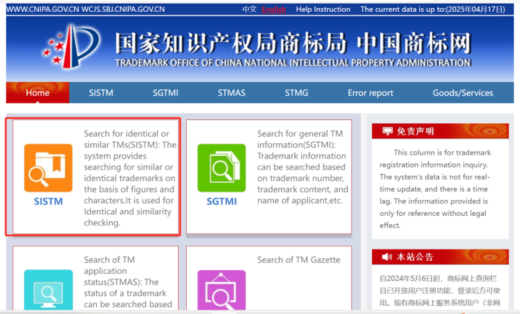Open the STMG navigation tab

pyautogui.click(x=296, y=93)
